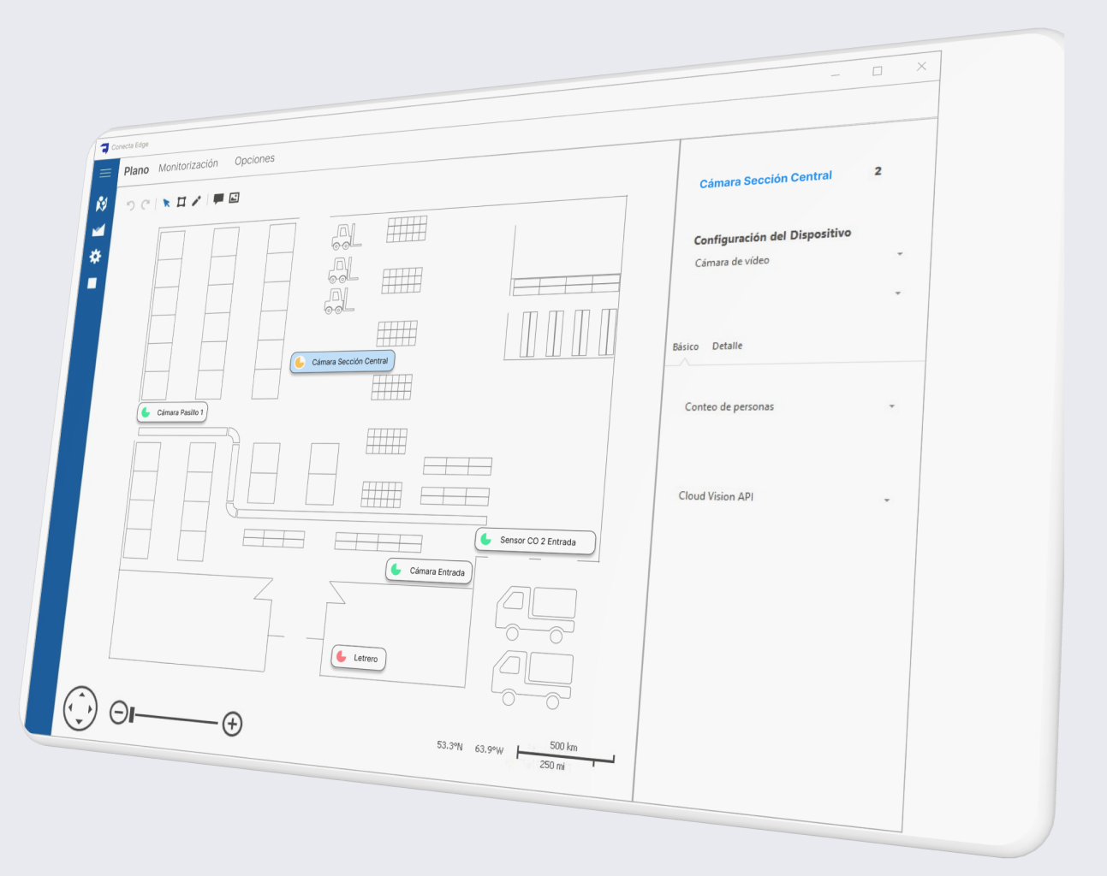The width and height of the screenshot is (1107, 876).
Task: Click the map location sidebar icon
Action: [101, 204]
